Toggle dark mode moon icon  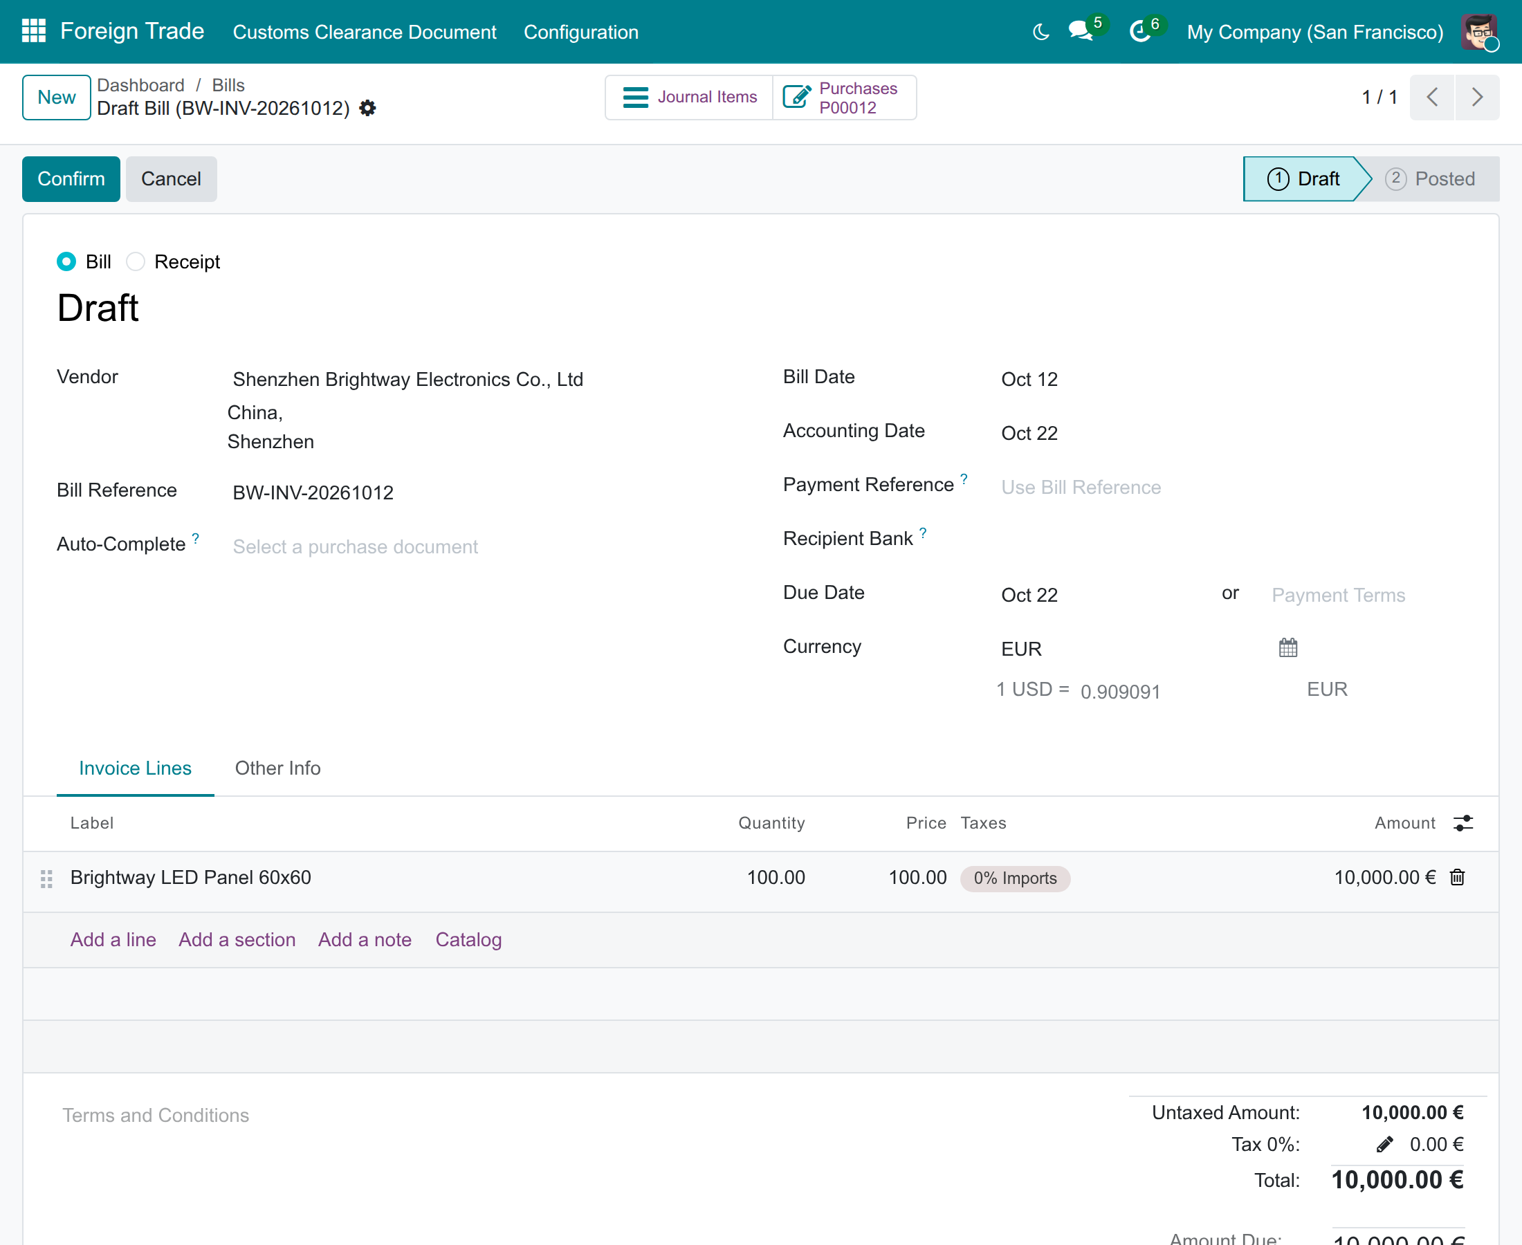[1040, 32]
